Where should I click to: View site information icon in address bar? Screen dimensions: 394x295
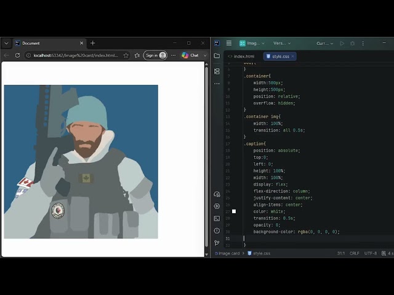[x=28, y=55]
